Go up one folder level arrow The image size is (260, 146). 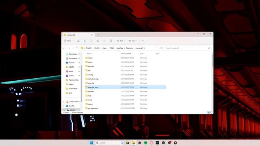coord(77,48)
